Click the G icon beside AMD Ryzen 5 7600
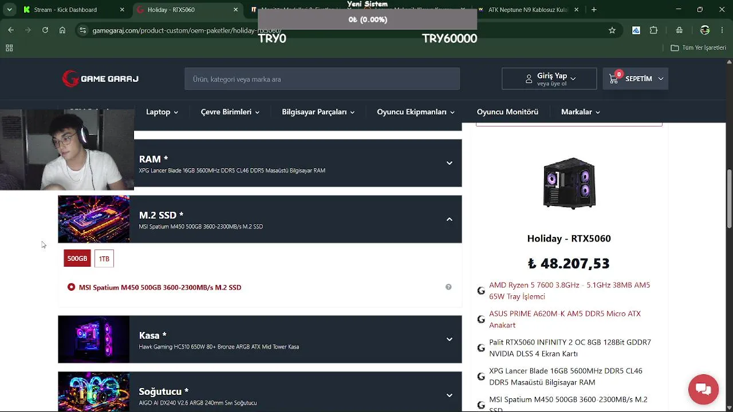 point(481,291)
